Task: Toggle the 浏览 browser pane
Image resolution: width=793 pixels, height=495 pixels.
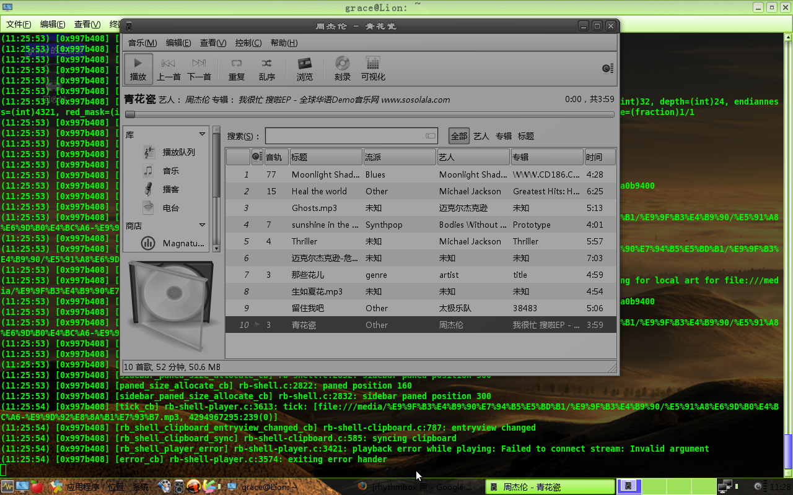Action: (x=304, y=69)
